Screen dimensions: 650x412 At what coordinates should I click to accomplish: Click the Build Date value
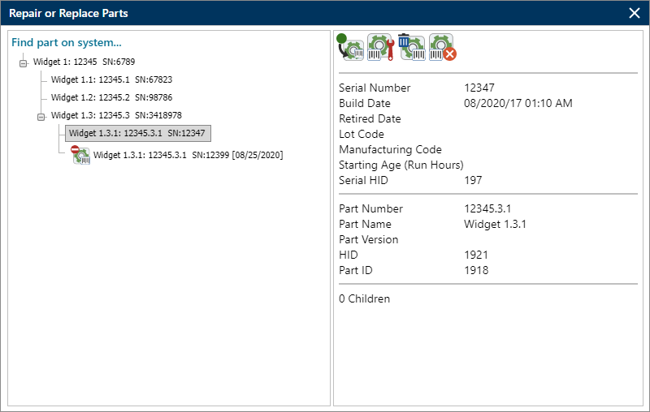coord(518,103)
